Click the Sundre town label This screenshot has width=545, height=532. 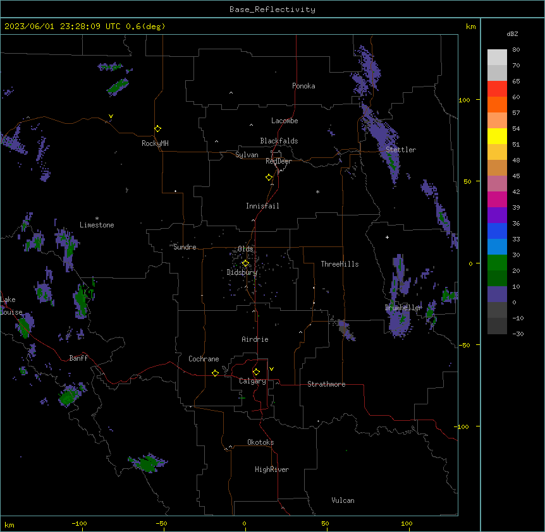pos(185,247)
